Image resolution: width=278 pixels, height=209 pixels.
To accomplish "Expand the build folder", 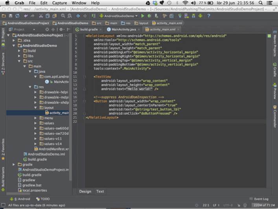I will 19,51.
